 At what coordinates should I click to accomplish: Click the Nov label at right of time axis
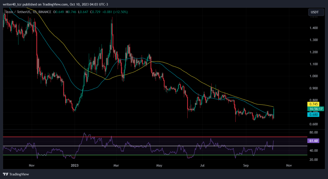tap(289, 166)
